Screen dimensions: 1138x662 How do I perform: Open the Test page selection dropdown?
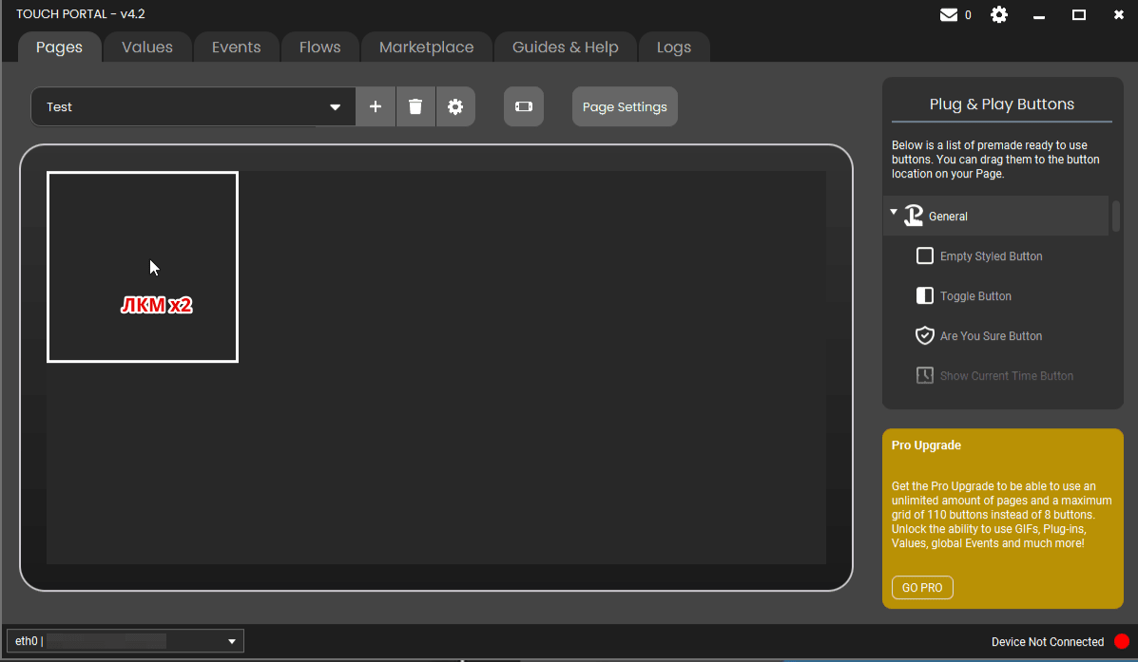(193, 106)
